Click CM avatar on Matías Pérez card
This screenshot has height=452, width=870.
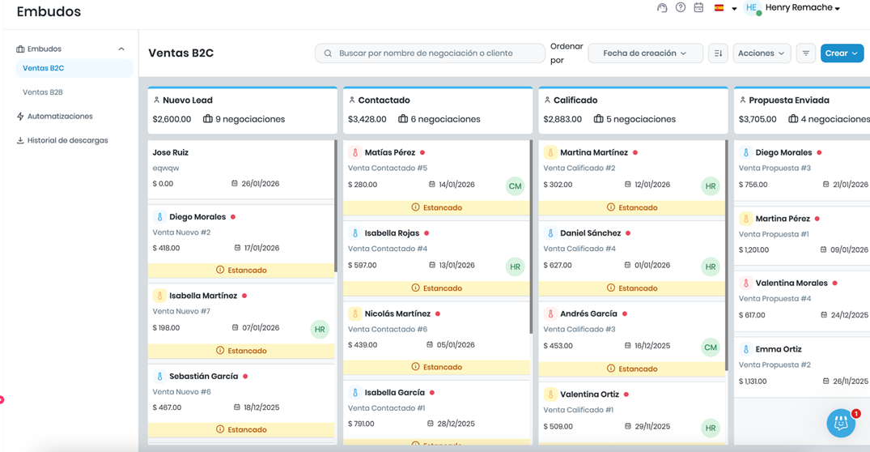coord(515,186)
